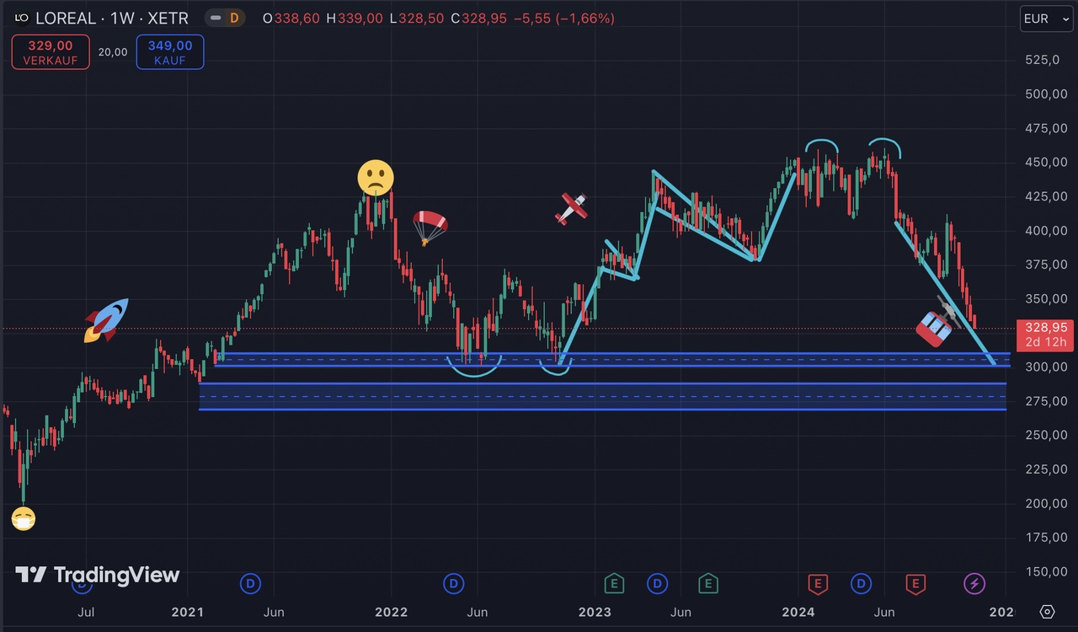The width and height of the screenshot is (1078, 632).
Task: Open symbol search via LOREAL · 1W · XETR title
Action: pos(111,18)
